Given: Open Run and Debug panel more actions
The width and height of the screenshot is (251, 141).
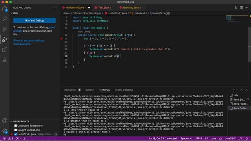Looking at the screenshot, I should (55, 8).
